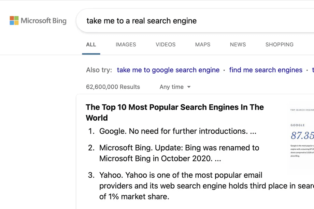Viewport: 314px width, 209px height.
Task: Click the Microsoft Bing renamed list item
Action: coord(179,153)
